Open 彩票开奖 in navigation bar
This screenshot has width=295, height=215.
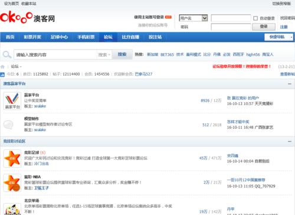32,37
